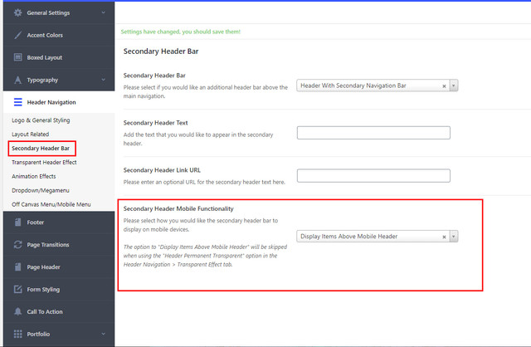
Task: Open Header Navigation menu
Action: coord(59,102)
